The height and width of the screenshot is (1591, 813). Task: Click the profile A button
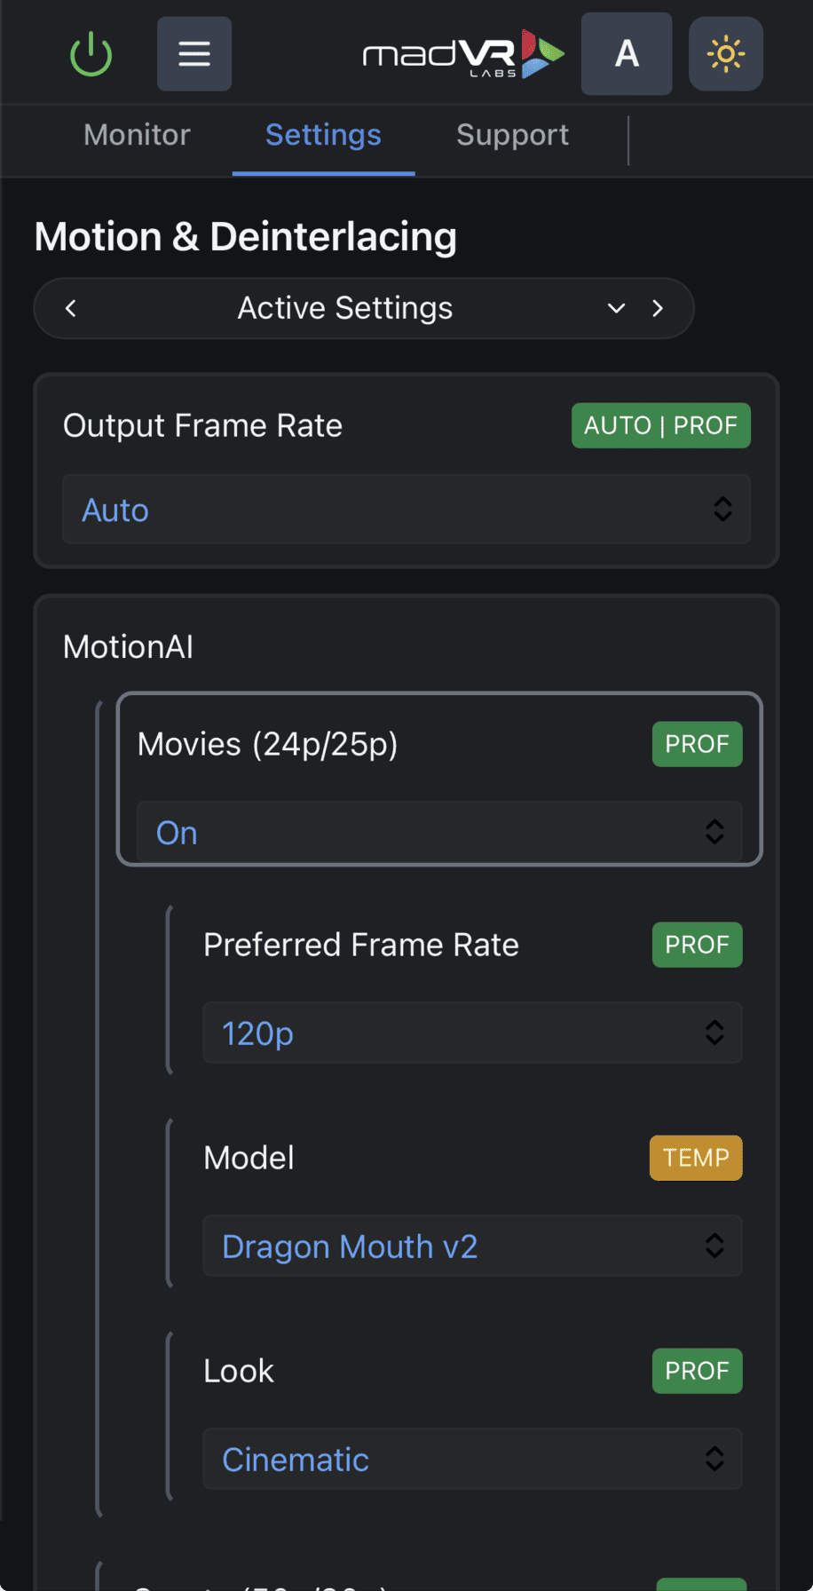[x=627, y=54]
